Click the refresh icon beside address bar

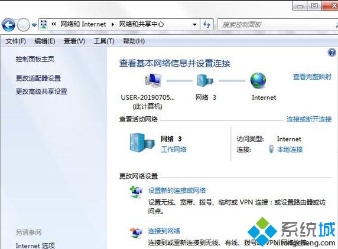pyautogui.click(x=207, y=25)
